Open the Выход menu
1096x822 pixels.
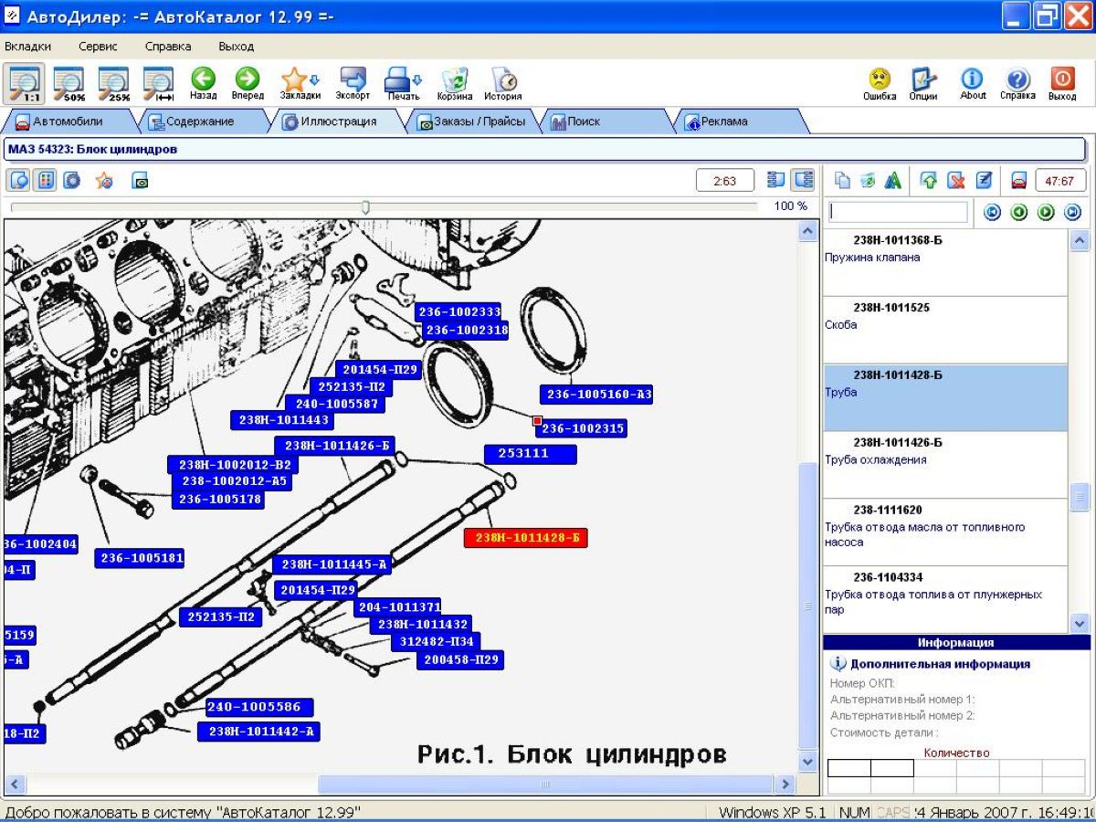click(x=237, y=47)
